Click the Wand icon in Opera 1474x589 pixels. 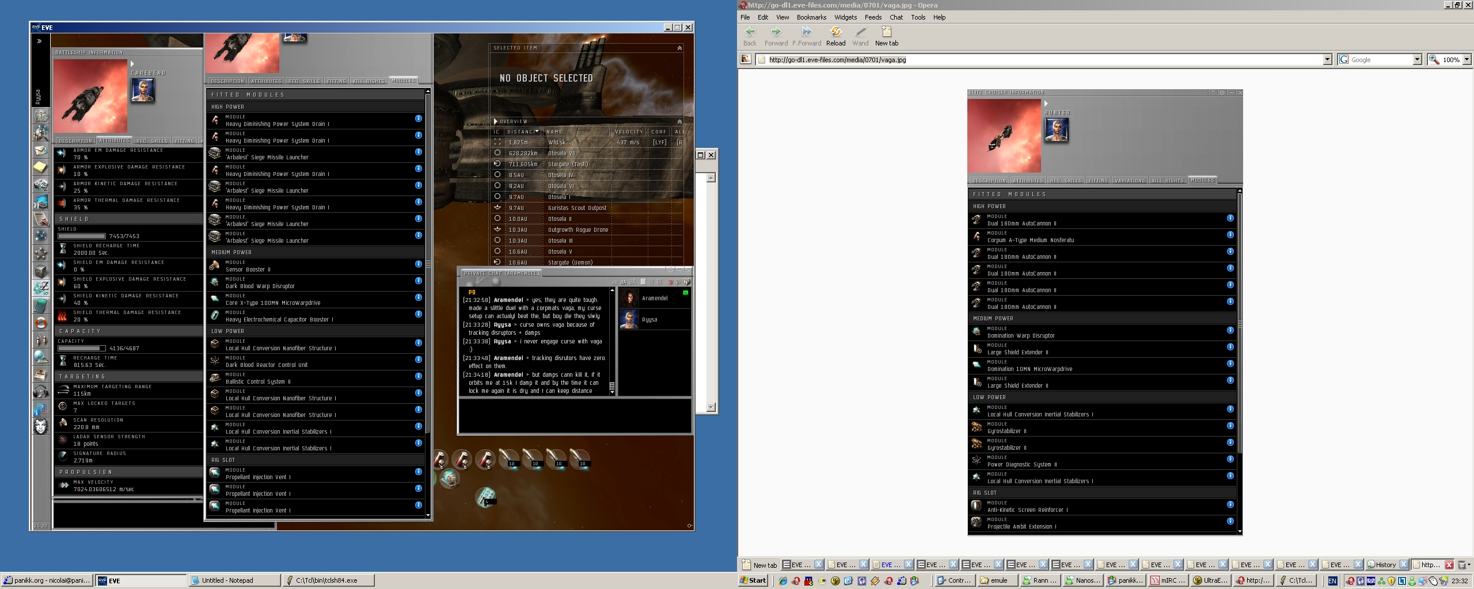click(x=860, y=36)
